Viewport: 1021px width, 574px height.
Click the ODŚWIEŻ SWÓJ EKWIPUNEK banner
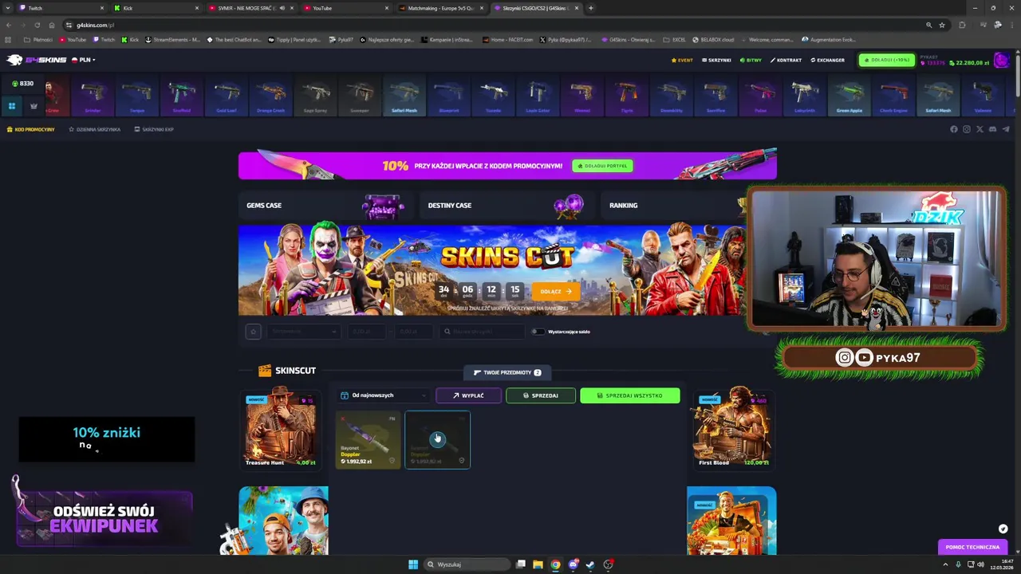[x=104, y=518]
